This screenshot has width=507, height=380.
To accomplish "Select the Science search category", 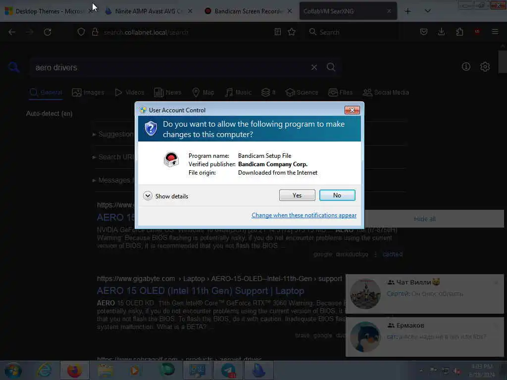I will 302,93.
